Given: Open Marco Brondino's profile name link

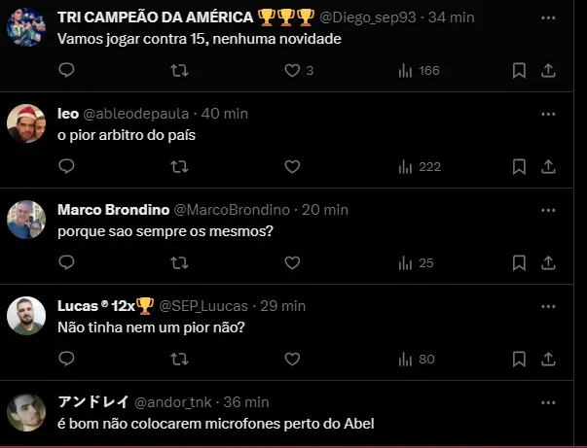Looking at the screenshot, I should (112, 209).
